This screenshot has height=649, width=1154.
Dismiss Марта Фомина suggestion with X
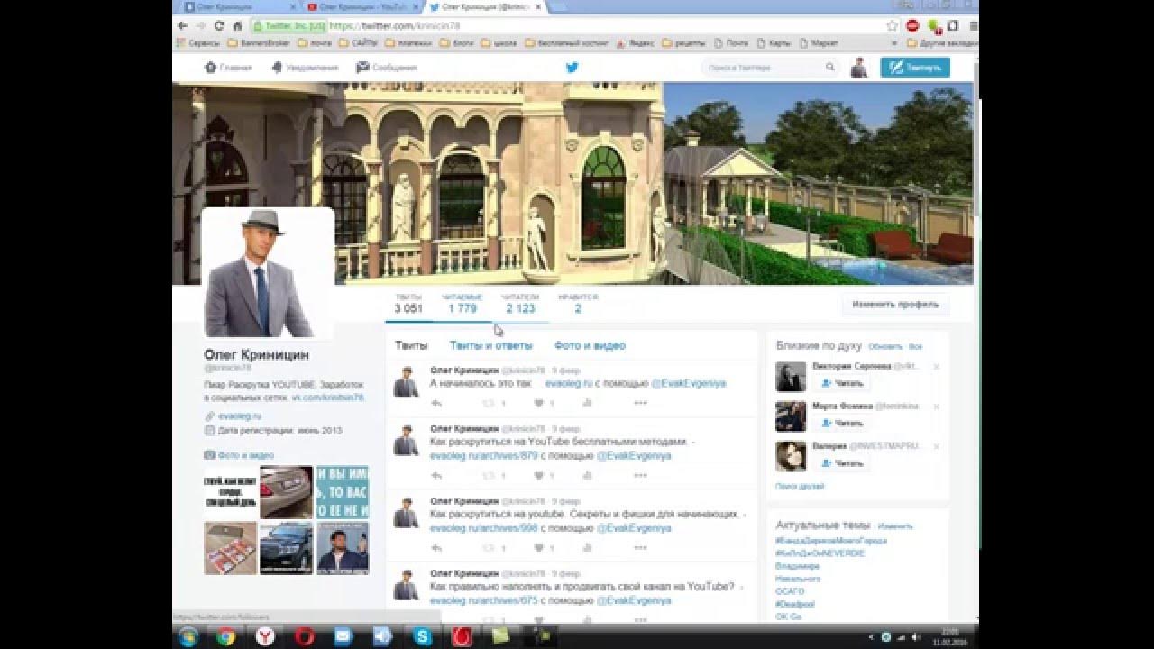click(x=936, y=407)
